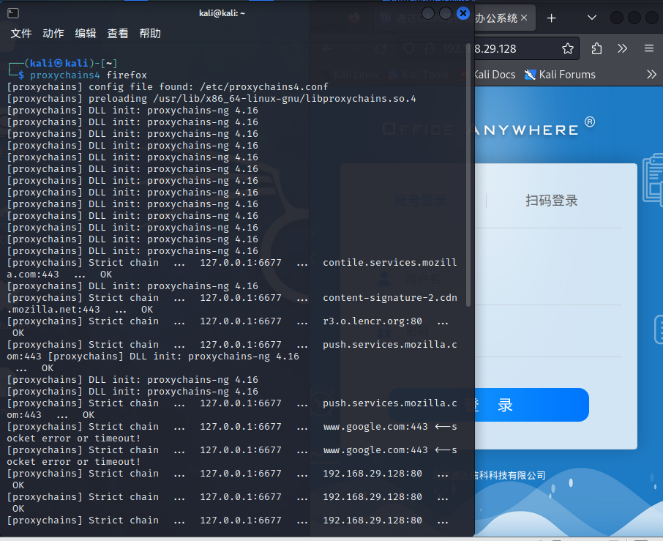Image resolution: width=663 pixels, height=541 pixels.
Task: Open the tab list dropdown chevron
Action: [x=590, y=16]
